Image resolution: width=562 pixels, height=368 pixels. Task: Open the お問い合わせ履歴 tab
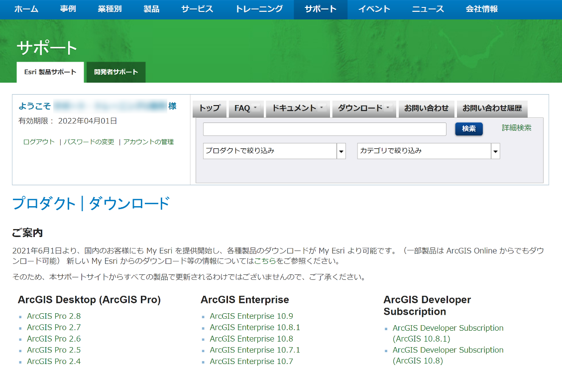[x=492, y=109]
